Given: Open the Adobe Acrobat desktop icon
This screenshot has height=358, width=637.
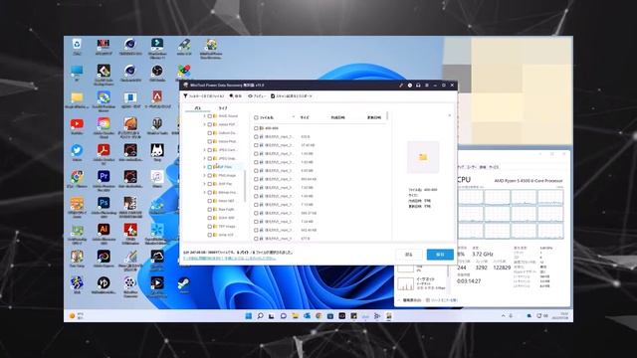Looking at the screenshot, I should (x=104, y=153).
